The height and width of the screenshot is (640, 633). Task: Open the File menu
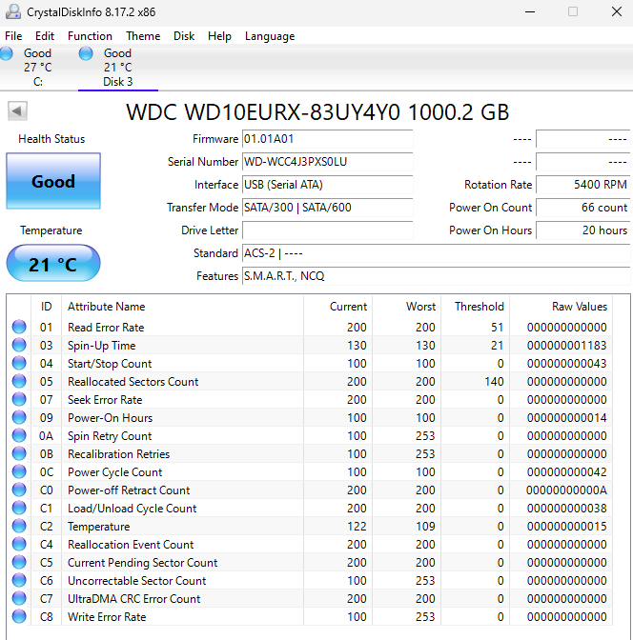point(13,36)
